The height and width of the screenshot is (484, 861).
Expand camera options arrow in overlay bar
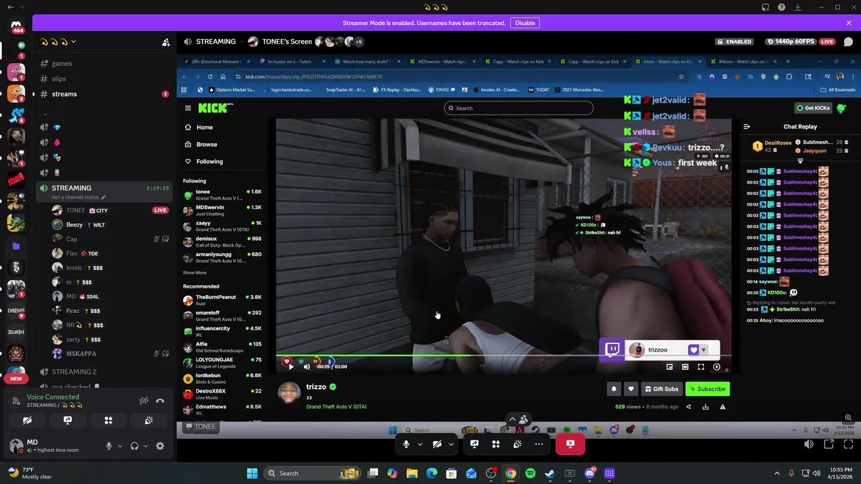point(451,444)
